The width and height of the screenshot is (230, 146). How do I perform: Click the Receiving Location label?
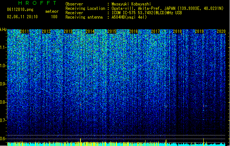(85, 8)
